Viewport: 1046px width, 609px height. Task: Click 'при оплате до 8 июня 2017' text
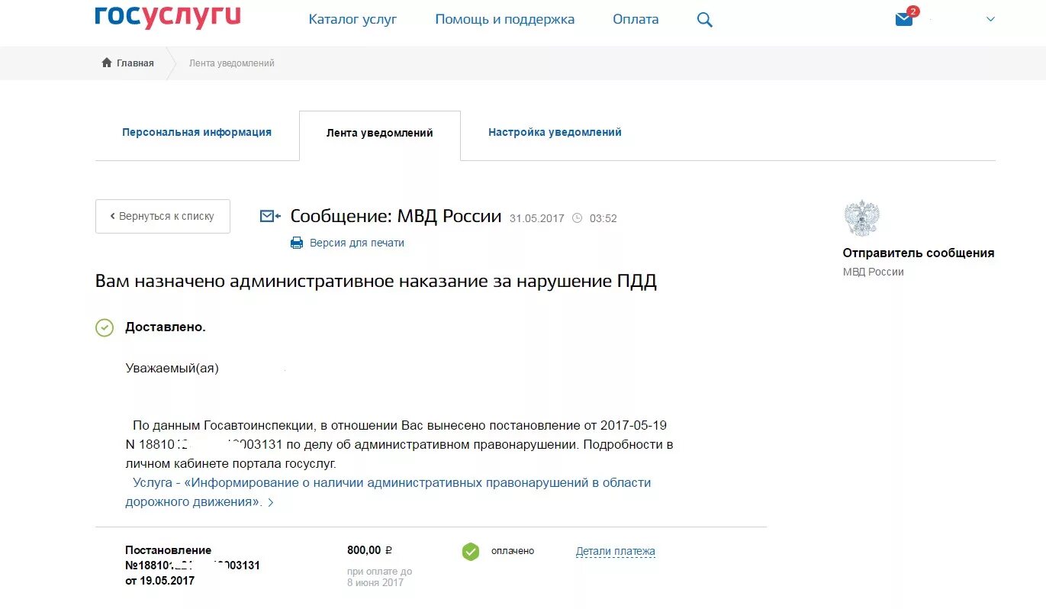pos(379,577)
